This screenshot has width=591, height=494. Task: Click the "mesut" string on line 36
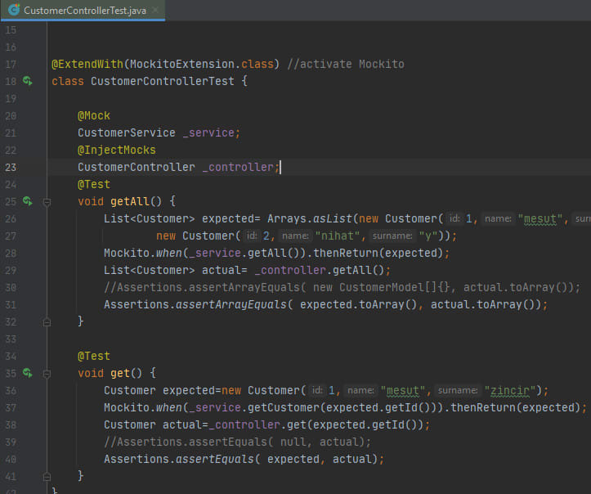coord(402,390)
